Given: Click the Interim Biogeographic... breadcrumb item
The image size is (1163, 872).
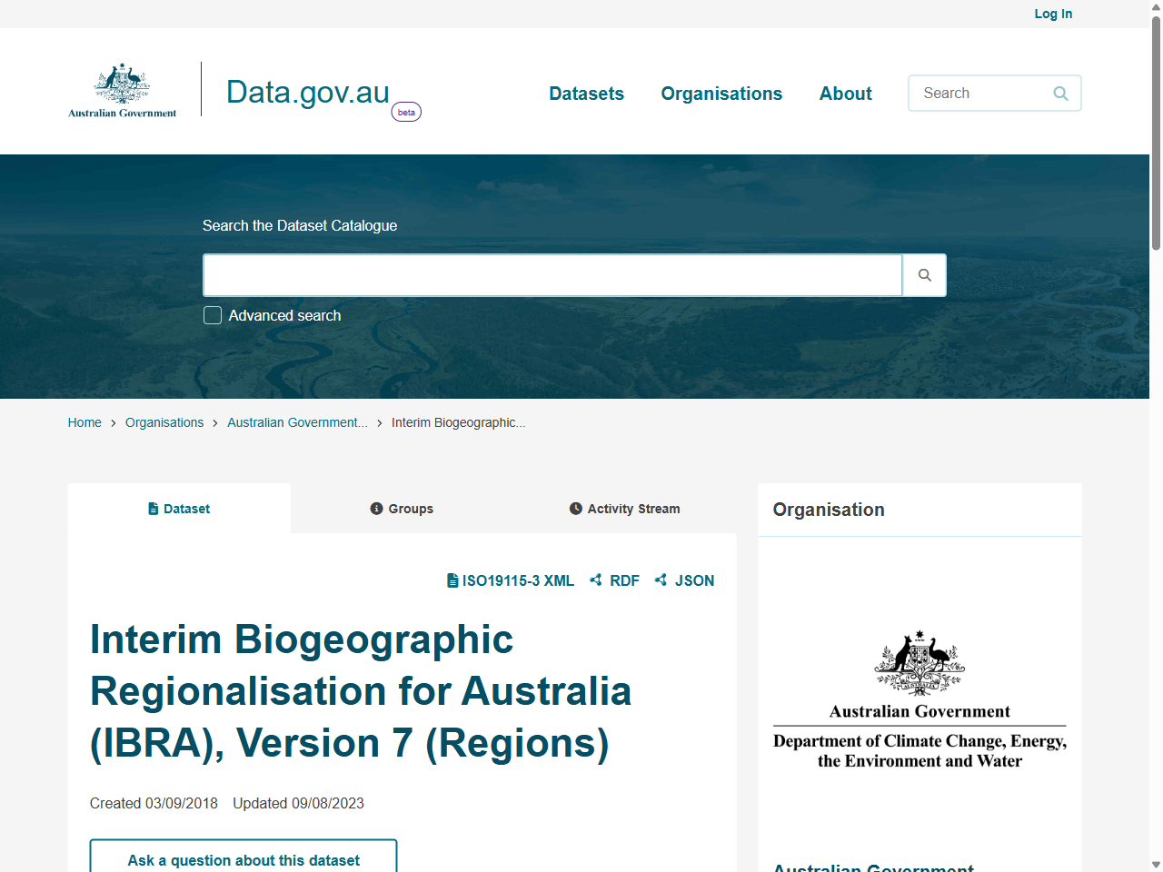Looking at the screenshot, I should coord(458,422).
